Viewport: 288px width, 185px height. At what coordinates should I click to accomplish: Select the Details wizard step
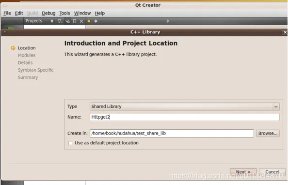pyautogui.click(x=25, y=63)
